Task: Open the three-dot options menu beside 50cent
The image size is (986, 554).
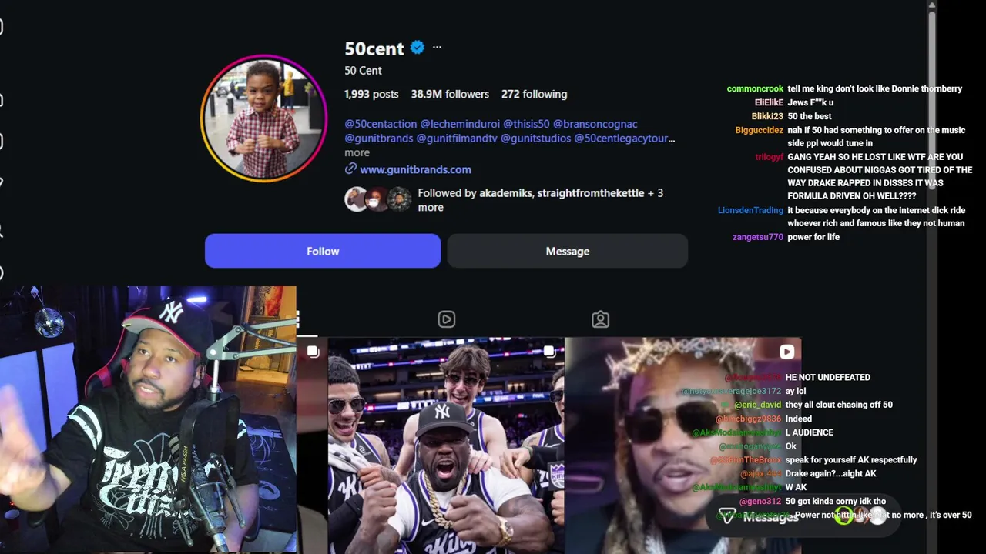Action: [x=437, y=48]
